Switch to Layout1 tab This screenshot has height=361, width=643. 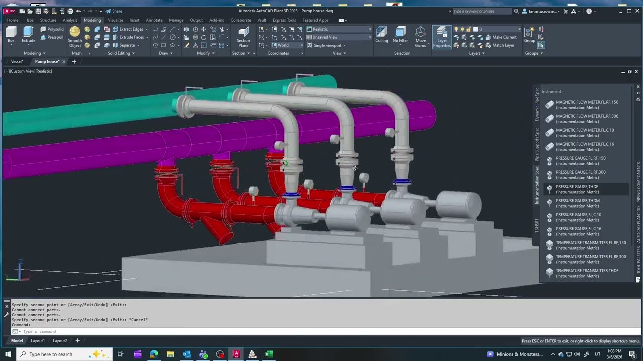tap(38, 341)
